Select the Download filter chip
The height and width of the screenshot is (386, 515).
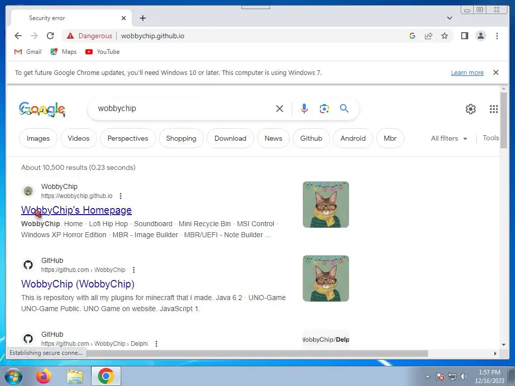click(x=230, y=138)
